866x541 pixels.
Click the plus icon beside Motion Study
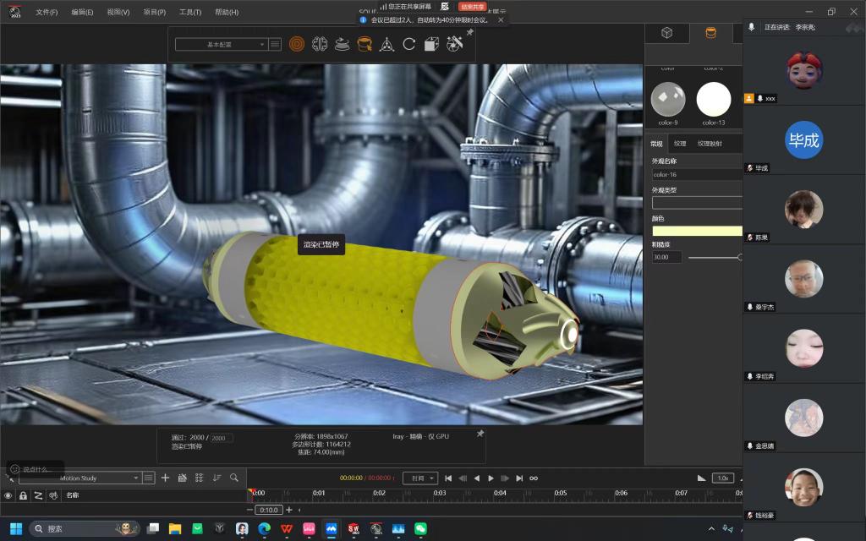(x=166, y=478)
